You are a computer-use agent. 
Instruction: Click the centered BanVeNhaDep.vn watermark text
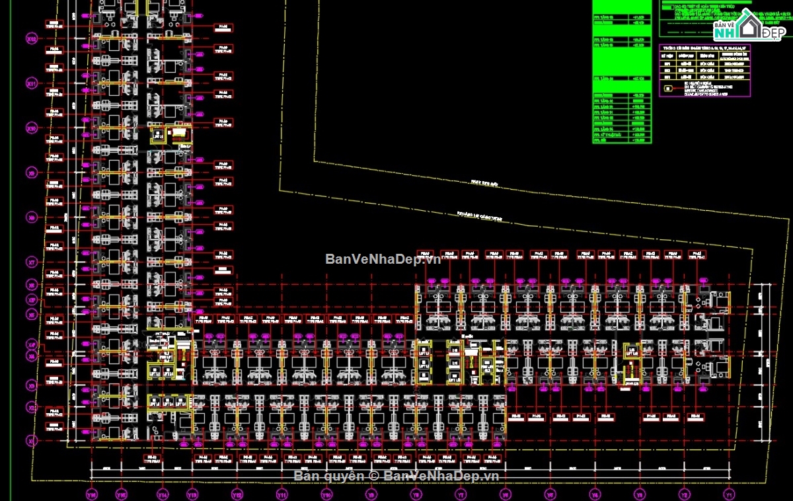point(383,259)
